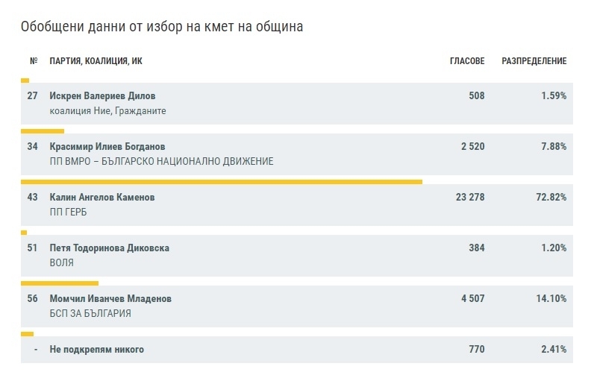Click the 14.10% distribution value
Viewport: 594px width, 384px height.
tap(552, 299)
